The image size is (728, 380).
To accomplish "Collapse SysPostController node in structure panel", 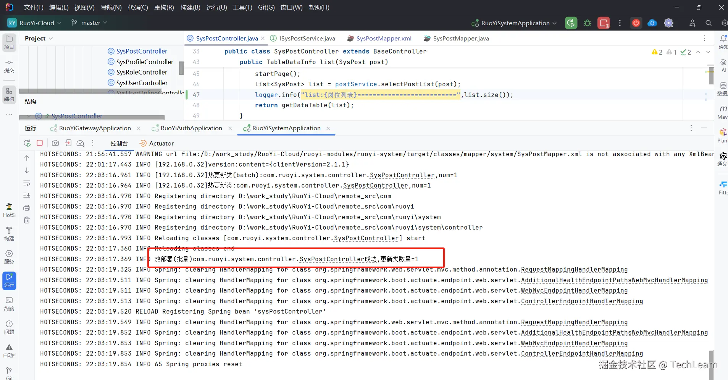I will tap(29, 116).
